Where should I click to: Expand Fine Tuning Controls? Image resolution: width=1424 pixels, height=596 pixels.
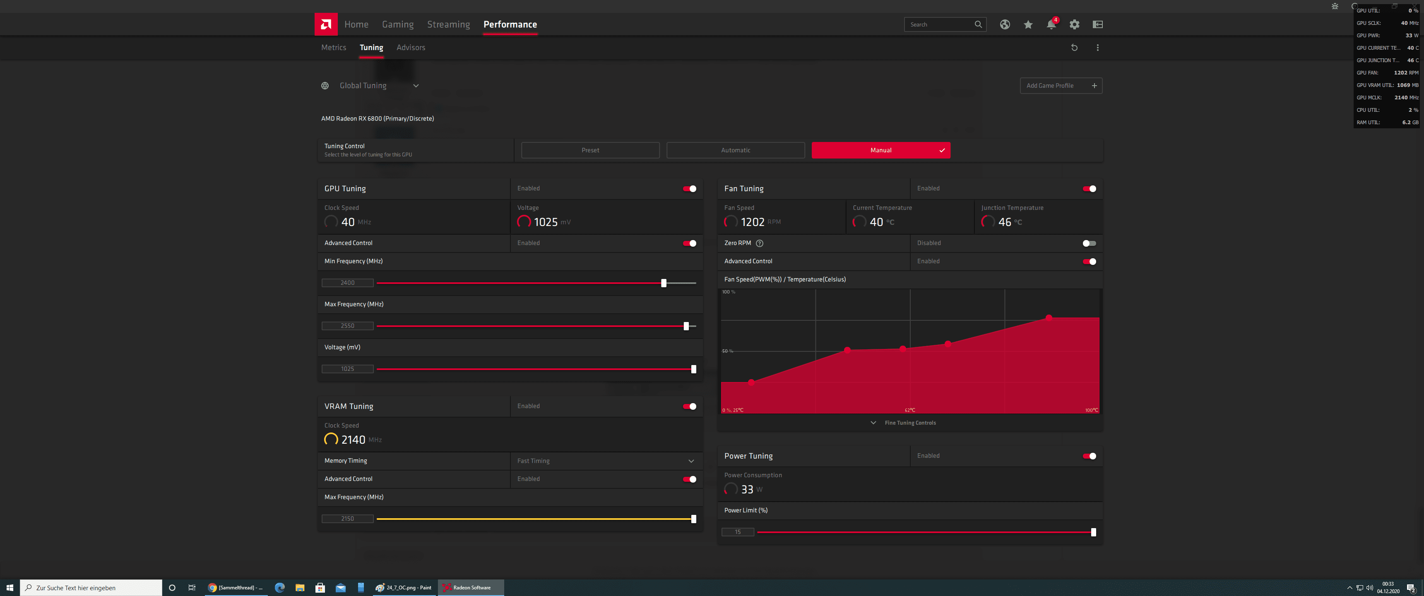pyautogui.click(x=904, y=423)
